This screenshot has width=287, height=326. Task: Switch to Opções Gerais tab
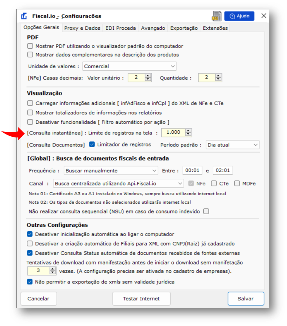click(41, 27)
